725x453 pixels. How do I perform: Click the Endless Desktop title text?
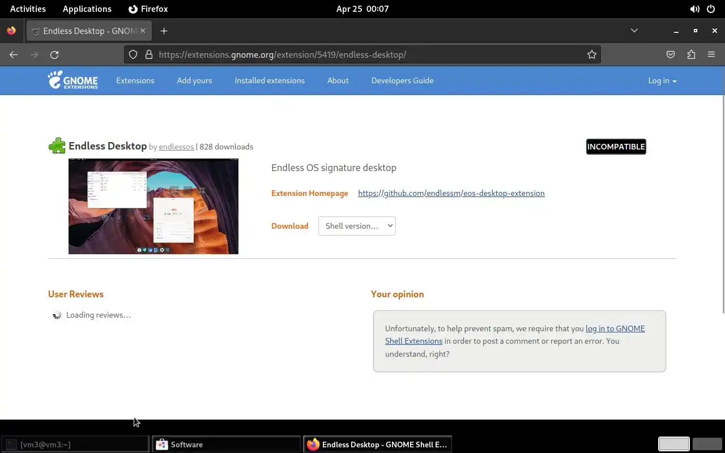[108, 146]
